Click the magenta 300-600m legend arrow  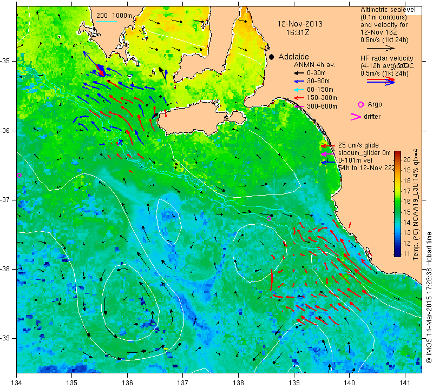pos(299,106)
